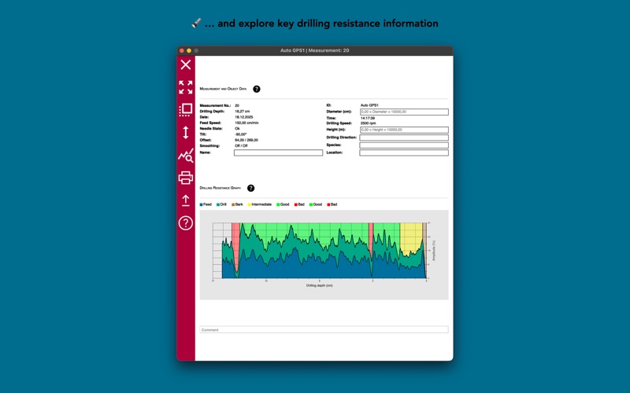
Task: Click the window title Auto GPS1 | Measurement: 20
Action: pyautogui.click(x=314, y=50)
